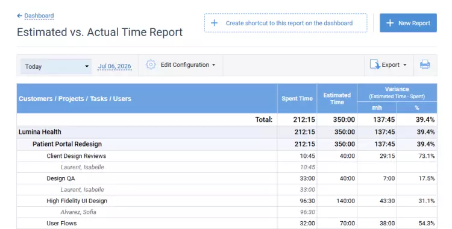Click Laurent, Isabelle under Design QA
The image size is (452, 229).
(83, 190)
